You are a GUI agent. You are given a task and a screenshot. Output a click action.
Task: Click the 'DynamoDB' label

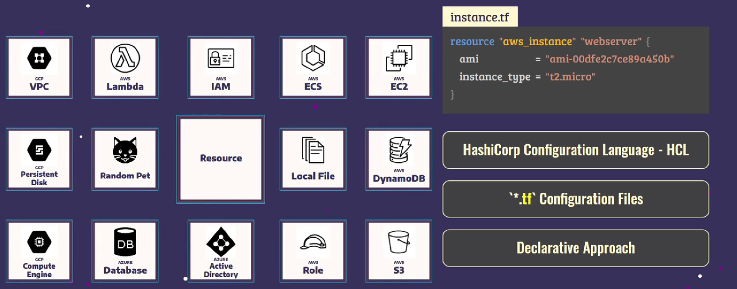click(x=399, y=178)
